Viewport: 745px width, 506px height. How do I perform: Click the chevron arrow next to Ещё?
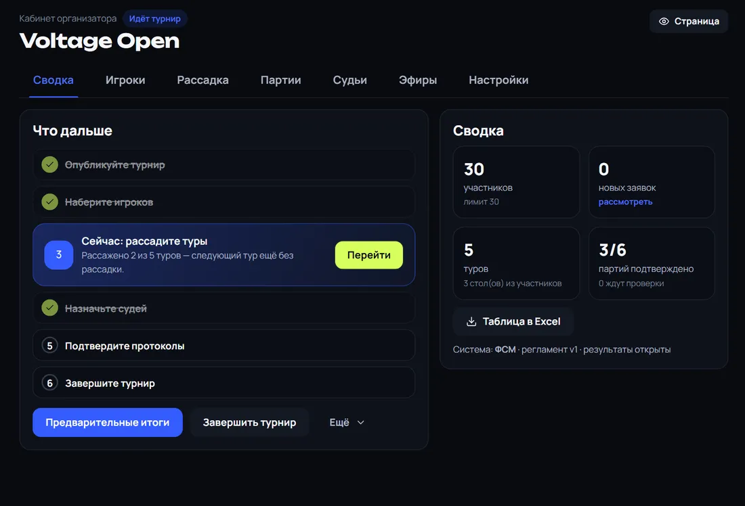point(360,423)
